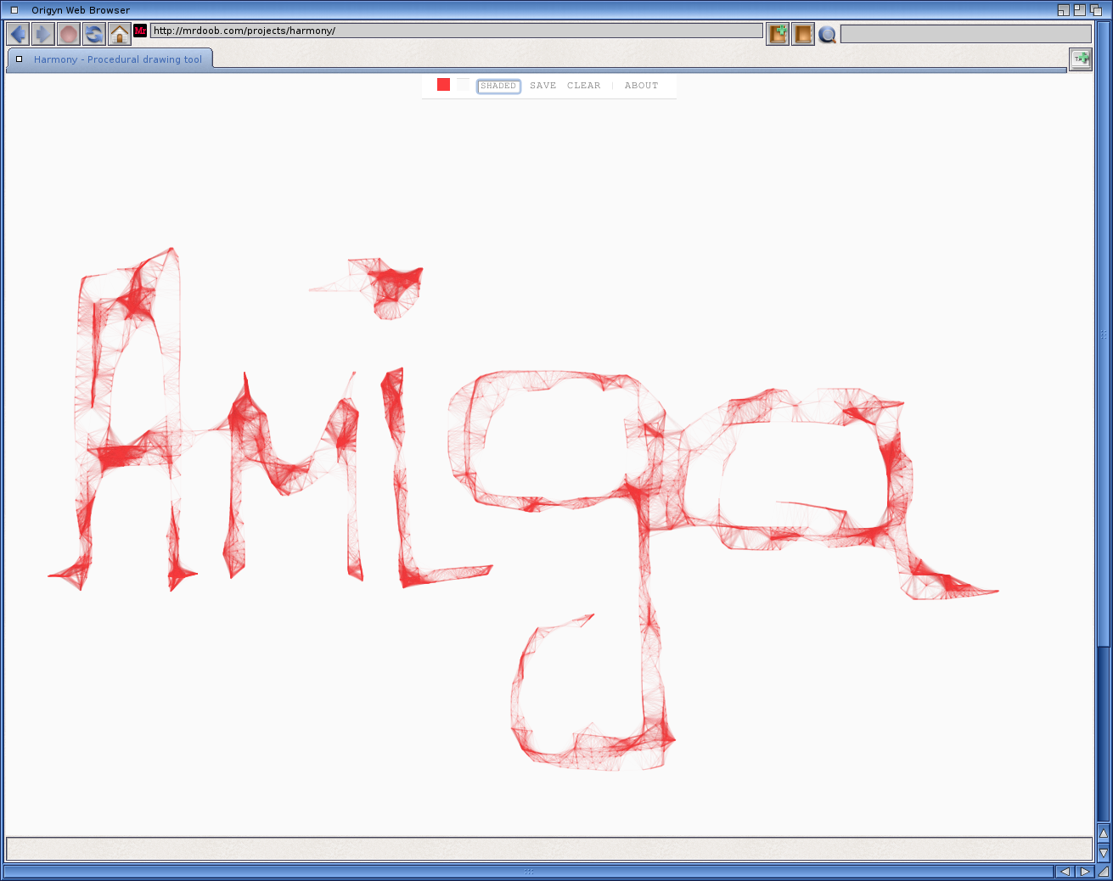This screenshot has height=881, width=1113.
Task: Open the SHADED brush style dropdown
Action: [x=498, y=86]
